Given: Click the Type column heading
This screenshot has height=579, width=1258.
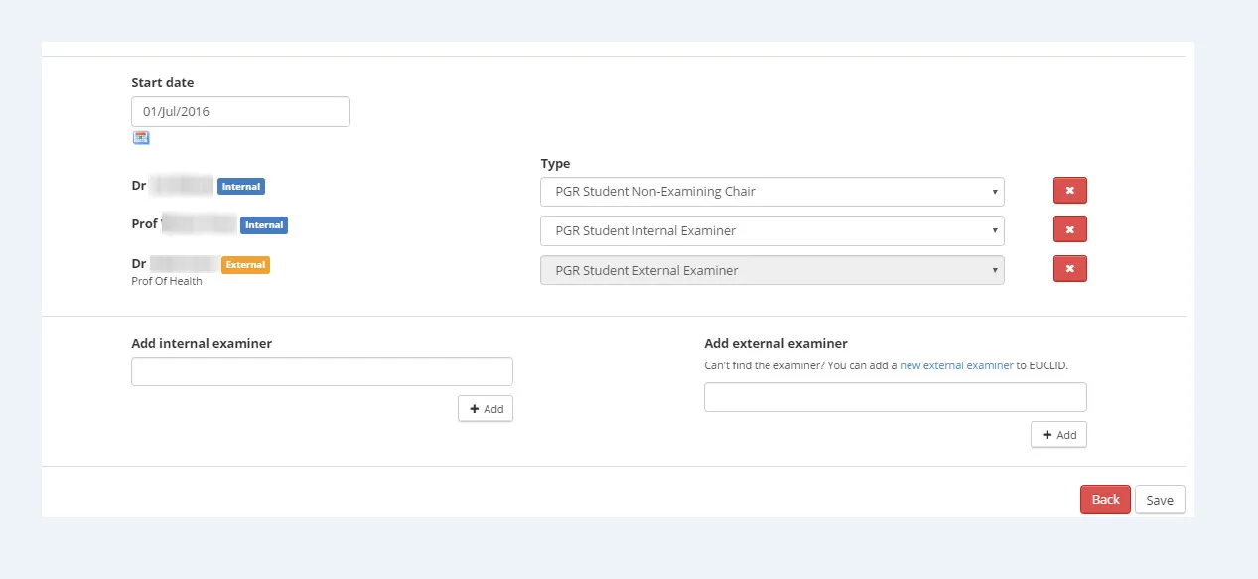Looking at the screenshot, I should [x=555, y=163].
